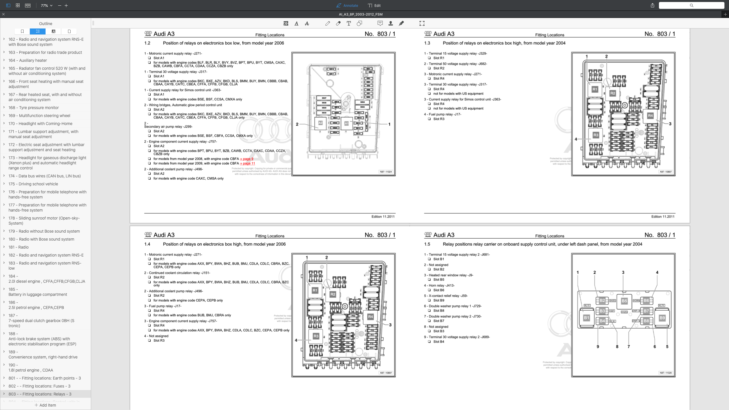The width and height of the screenshot is (729, 410).
Task: Zoom out using the minus control
Action: pyautogui.click(x=59, y=5)
